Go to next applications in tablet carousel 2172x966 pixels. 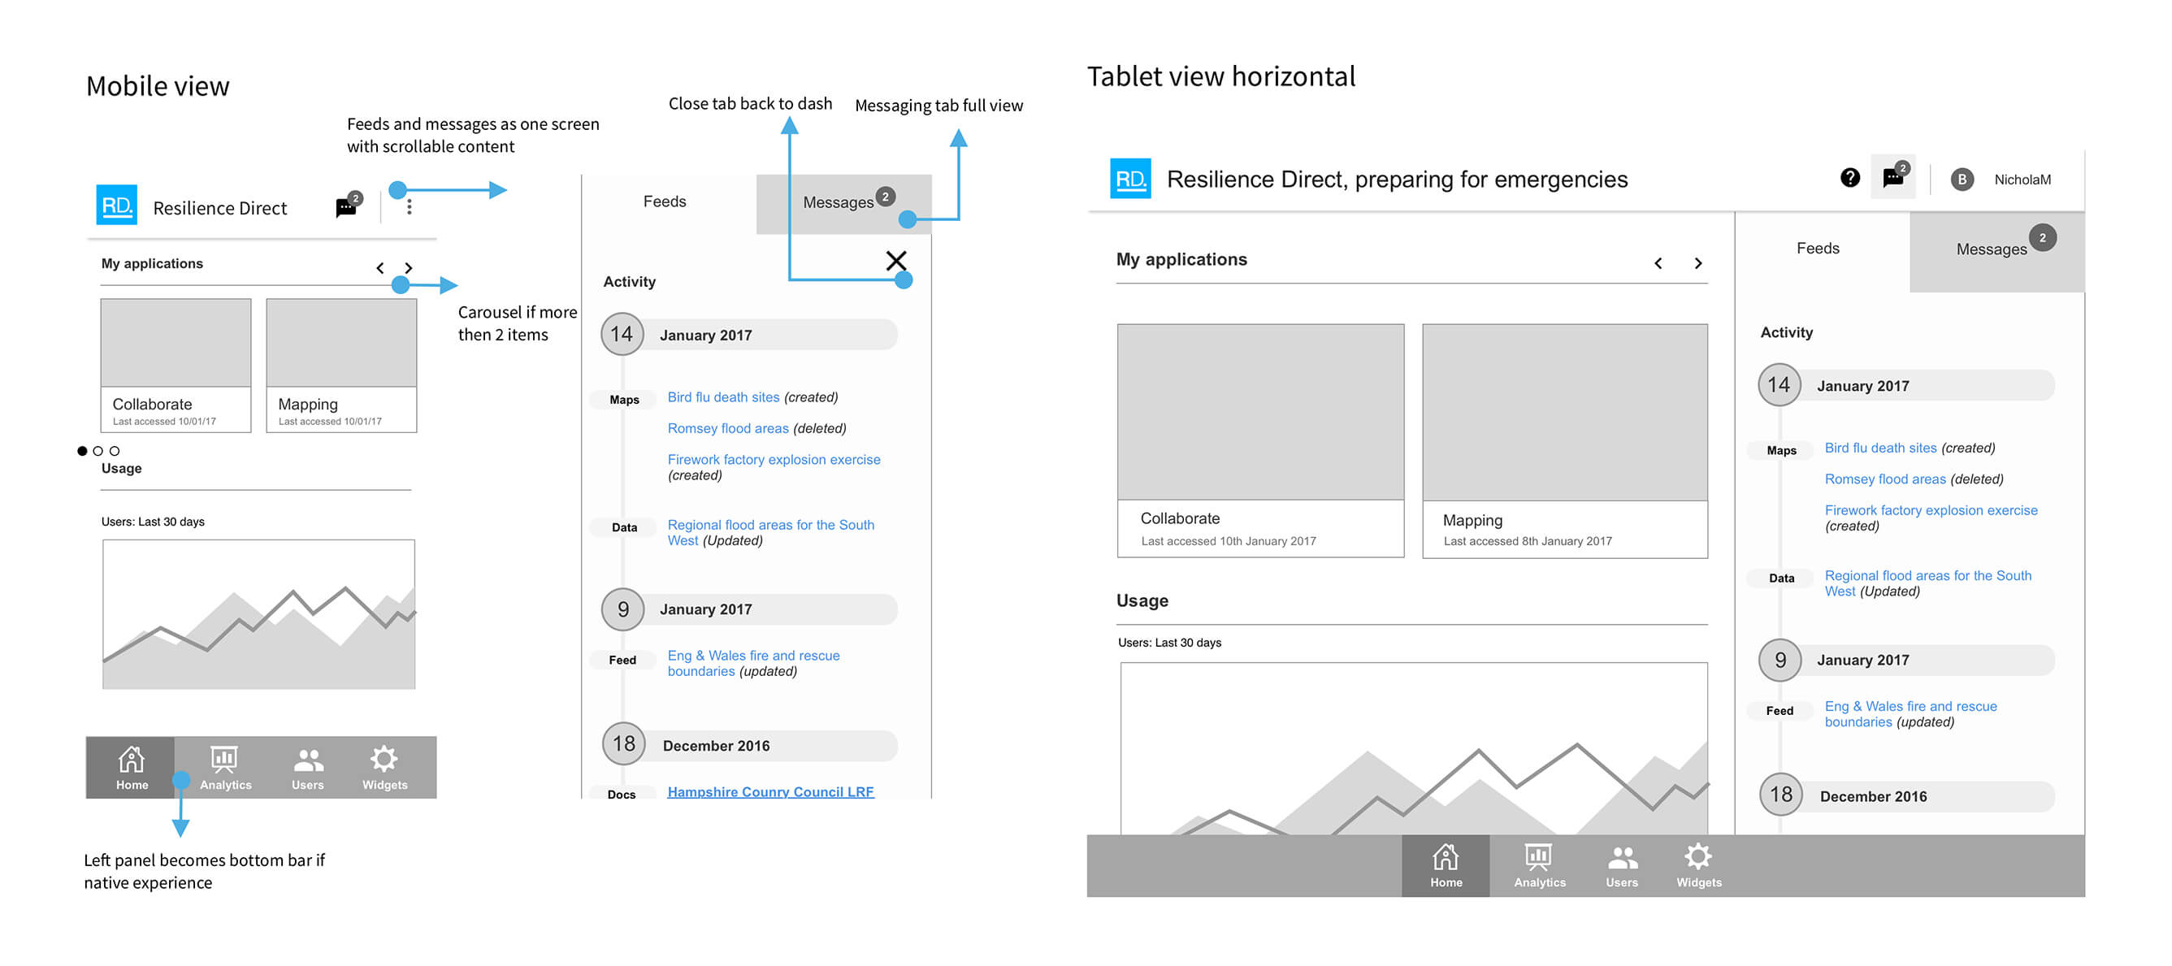click(1698, 263)
